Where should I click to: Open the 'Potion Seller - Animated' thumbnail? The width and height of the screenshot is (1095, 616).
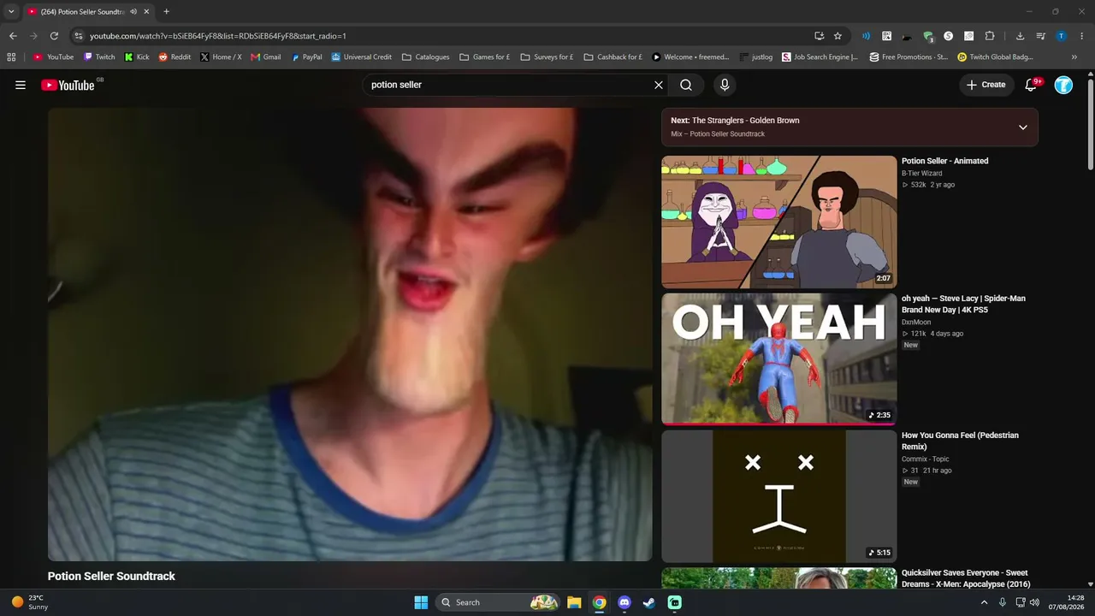pyautogui.click(x=779, y=222)
